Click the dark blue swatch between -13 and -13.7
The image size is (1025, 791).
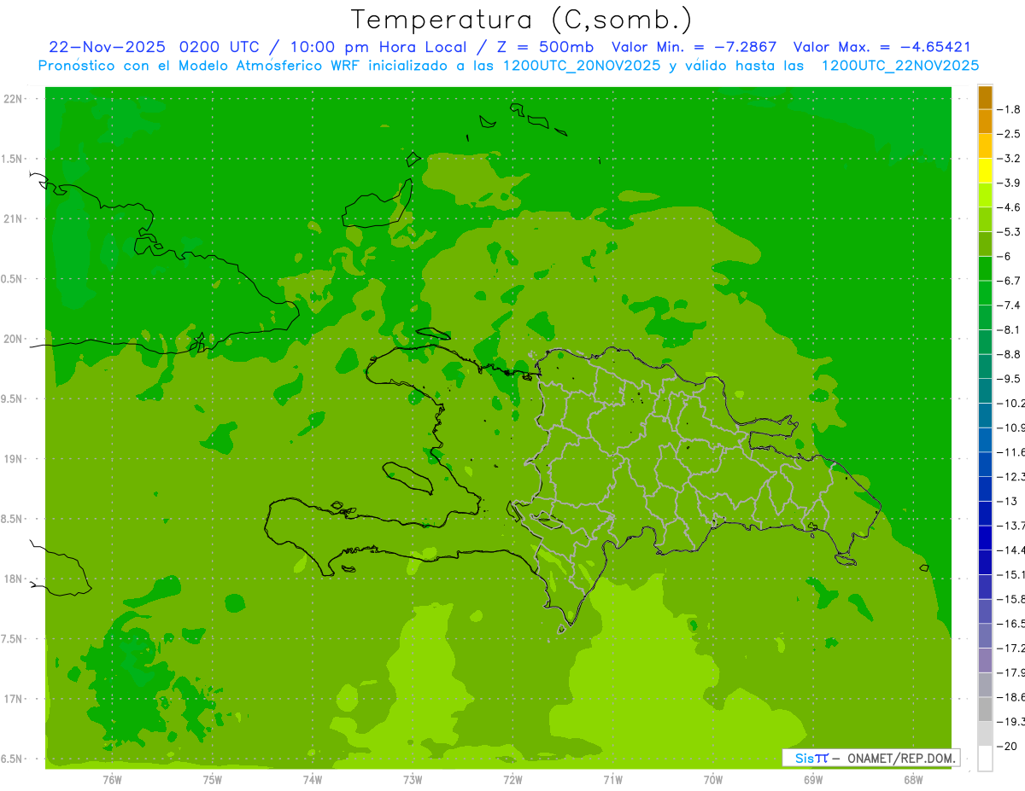(985, 513)
